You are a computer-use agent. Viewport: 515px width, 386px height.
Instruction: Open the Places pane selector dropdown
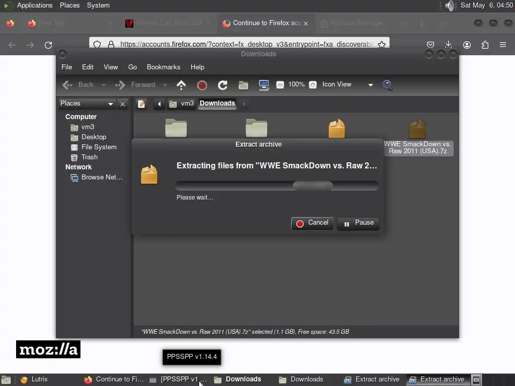click(x=87, y=104)
